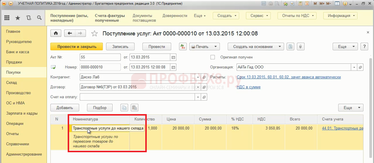Viewport: 374px width, 163px height.
Task: Click the home icon button
Action: click(56, 33)
